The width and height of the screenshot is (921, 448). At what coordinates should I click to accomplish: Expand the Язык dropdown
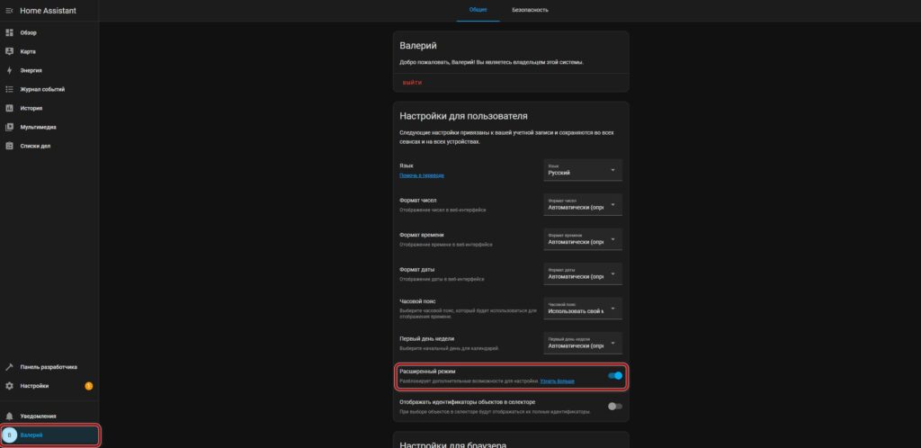coord(582,170)
